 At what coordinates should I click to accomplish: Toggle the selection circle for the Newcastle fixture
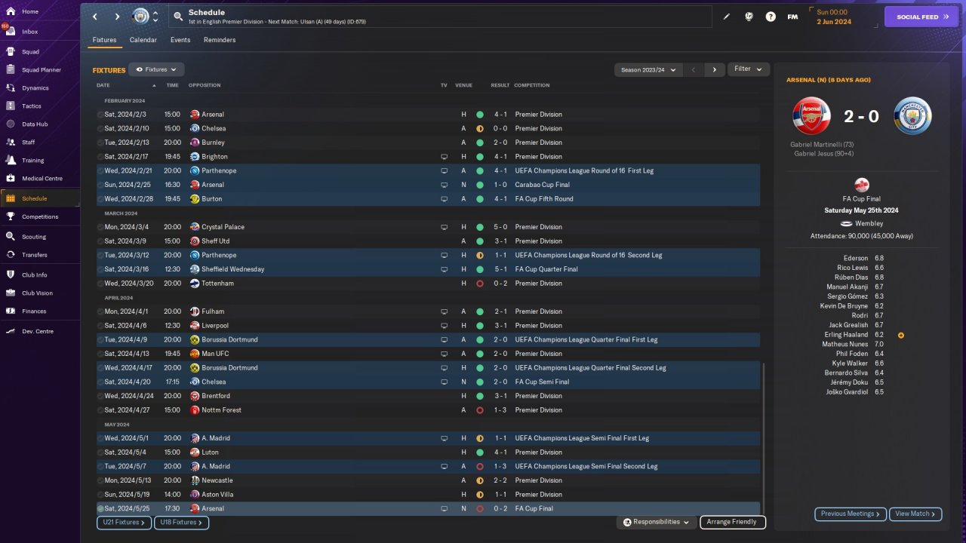pyautogui.click(x=100, y=480)
